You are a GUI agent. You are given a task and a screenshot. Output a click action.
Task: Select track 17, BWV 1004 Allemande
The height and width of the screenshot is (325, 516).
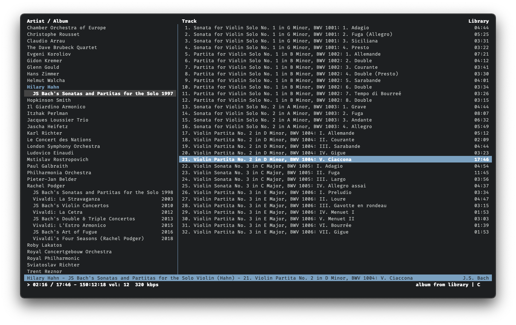[x=335, y=133]
